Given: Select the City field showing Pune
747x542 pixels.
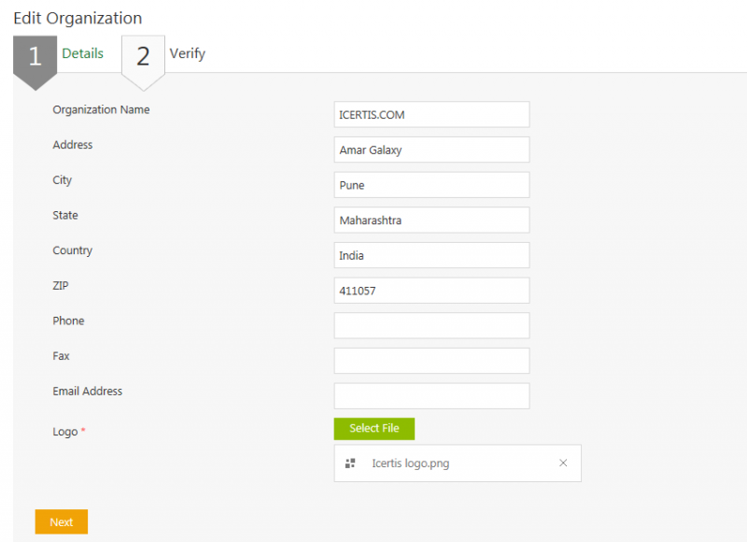Looking at the screenshot, I should point(431,185).
